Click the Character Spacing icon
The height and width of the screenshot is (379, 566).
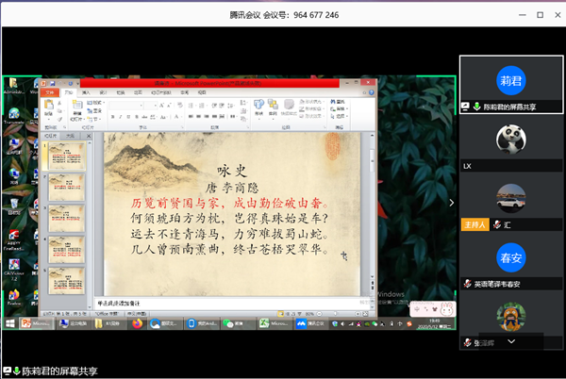click(152, 117)
